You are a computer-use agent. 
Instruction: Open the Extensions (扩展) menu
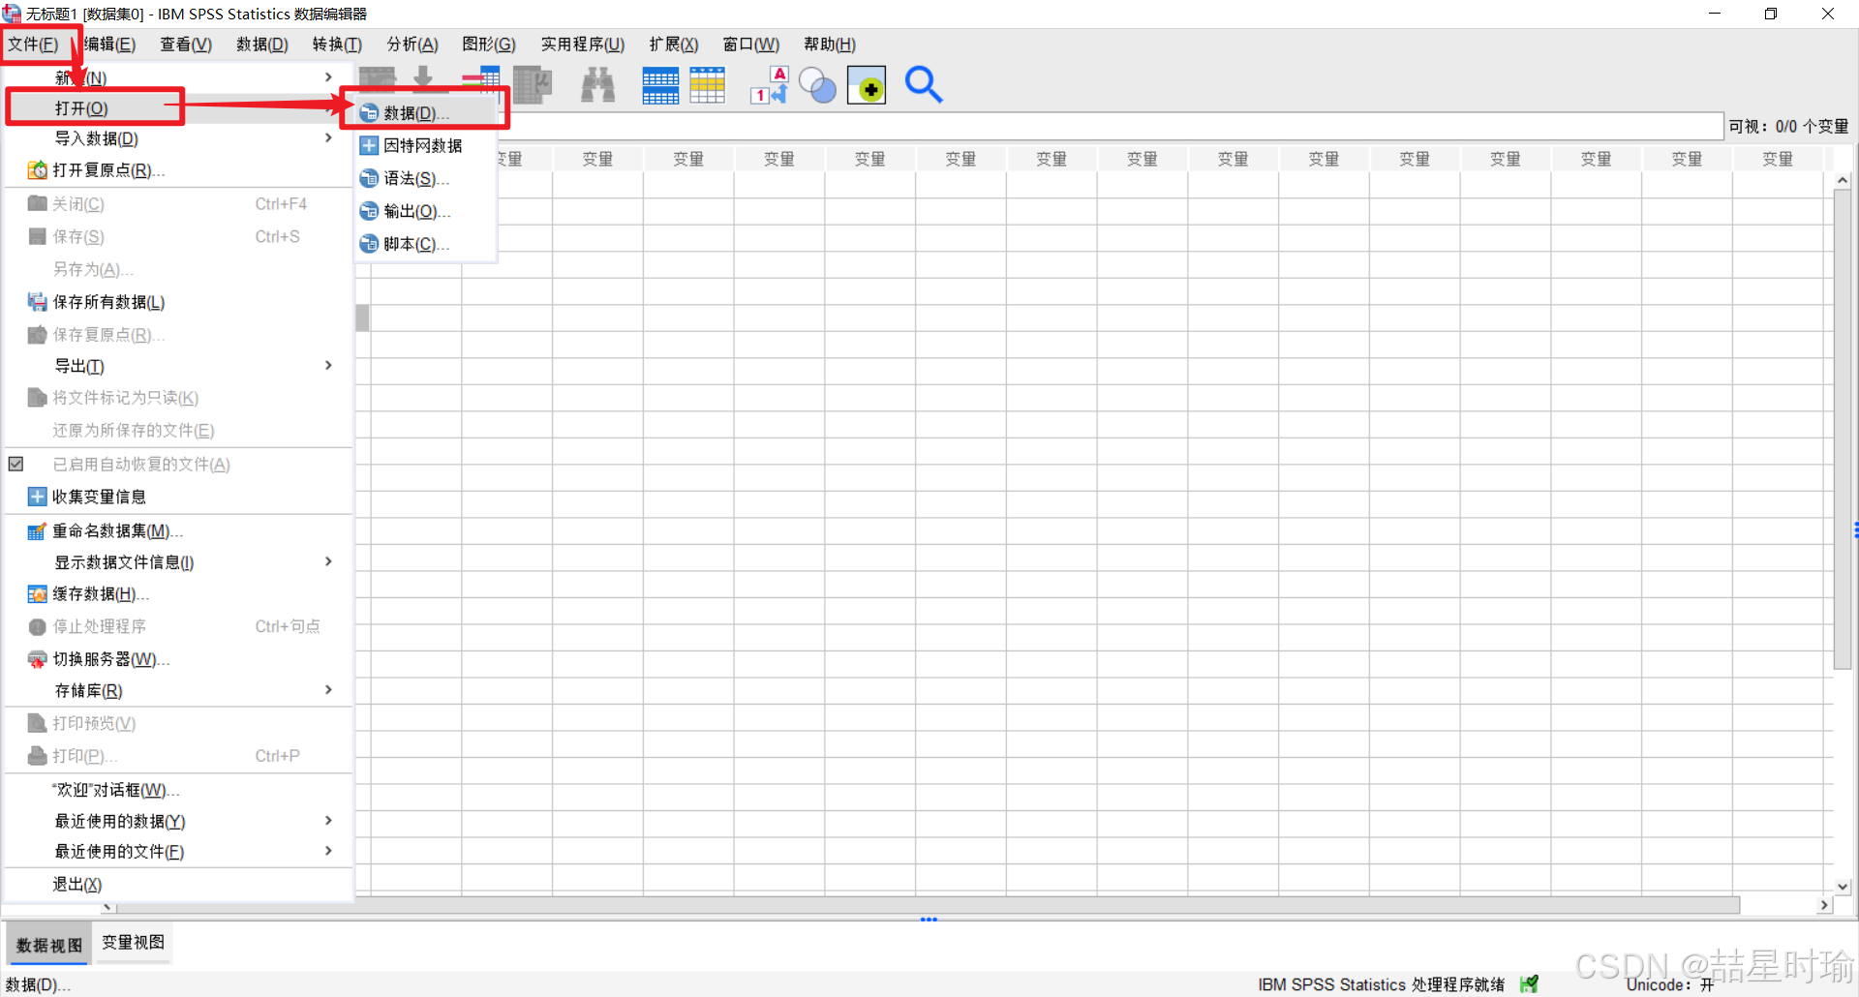point(674,45)
